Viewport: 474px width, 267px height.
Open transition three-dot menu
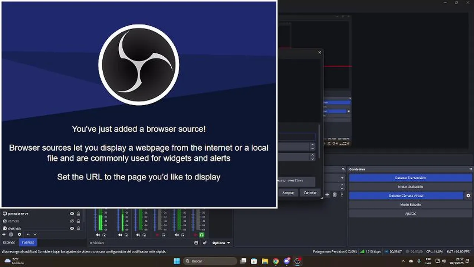point(342,195)
